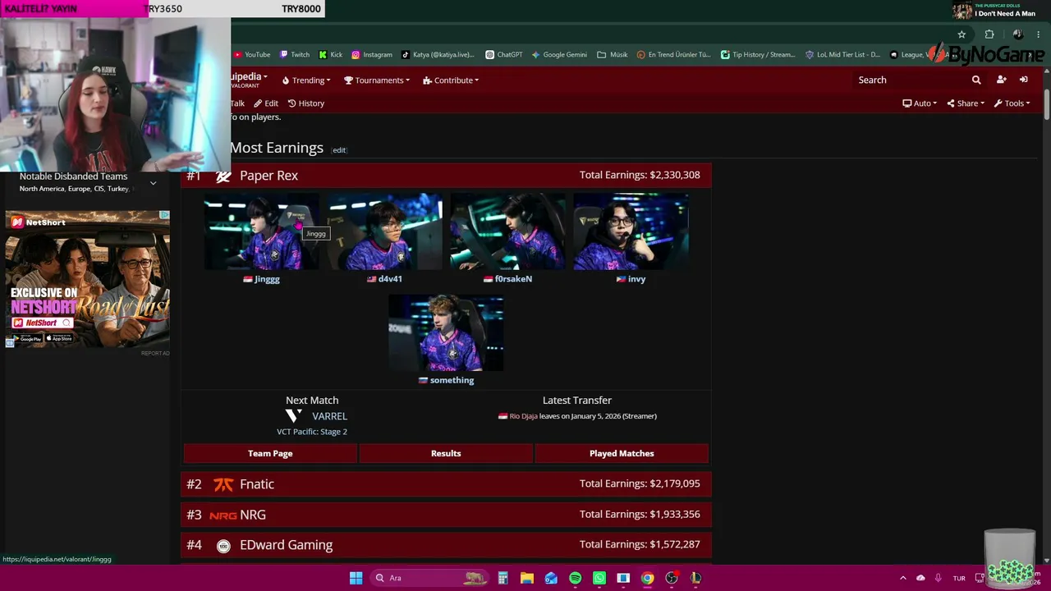Open the VARREL next match link

click(329, 416)
